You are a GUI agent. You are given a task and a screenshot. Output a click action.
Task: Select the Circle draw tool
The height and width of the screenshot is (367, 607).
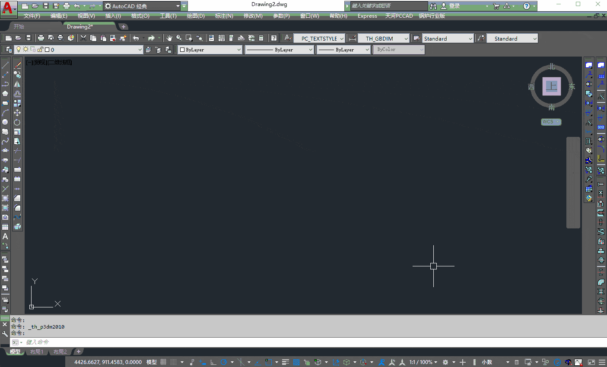click(5, 122)
